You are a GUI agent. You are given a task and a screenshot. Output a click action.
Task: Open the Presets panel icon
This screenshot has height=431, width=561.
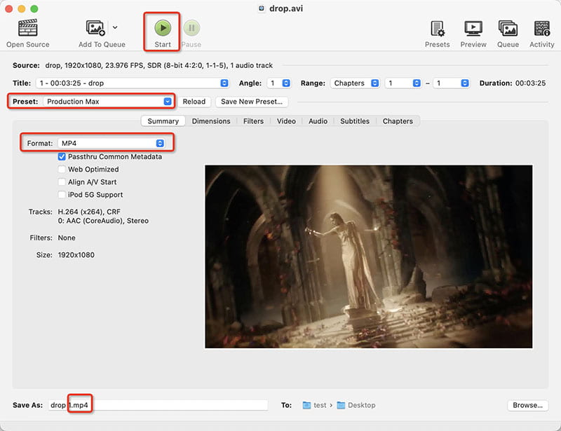pos(437,29)
